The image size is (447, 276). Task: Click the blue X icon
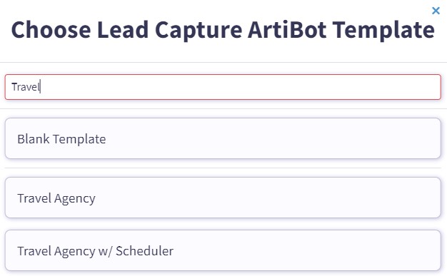pos(436,11)
